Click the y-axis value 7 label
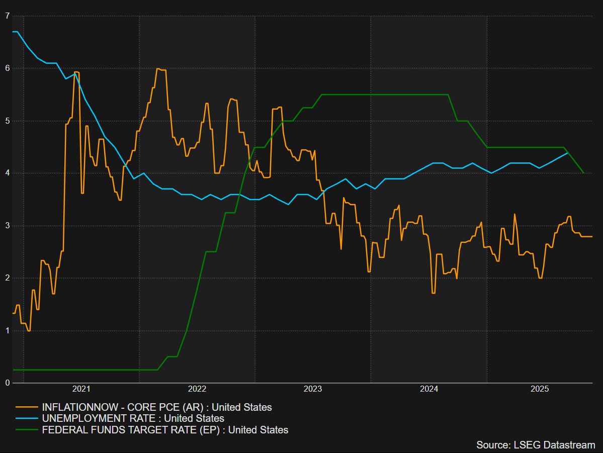This screenshot has width=603, height=453. coord(7,16)
